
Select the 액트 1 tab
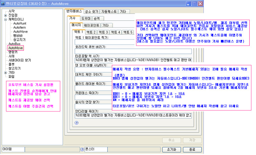(x=78, y=32)
